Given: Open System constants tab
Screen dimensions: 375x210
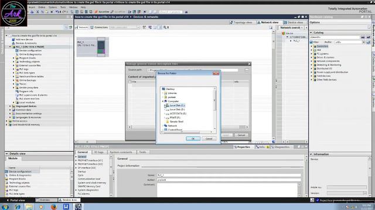Looking at the screenshot, I should [121, 152].
